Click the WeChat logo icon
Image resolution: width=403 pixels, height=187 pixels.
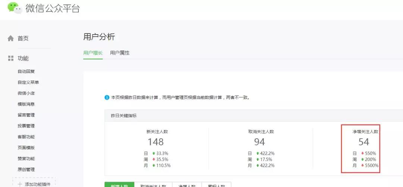click(x=15, y=8)
